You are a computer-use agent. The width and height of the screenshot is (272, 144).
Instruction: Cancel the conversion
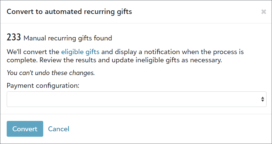pyautogui.click(x=58, y=129)
